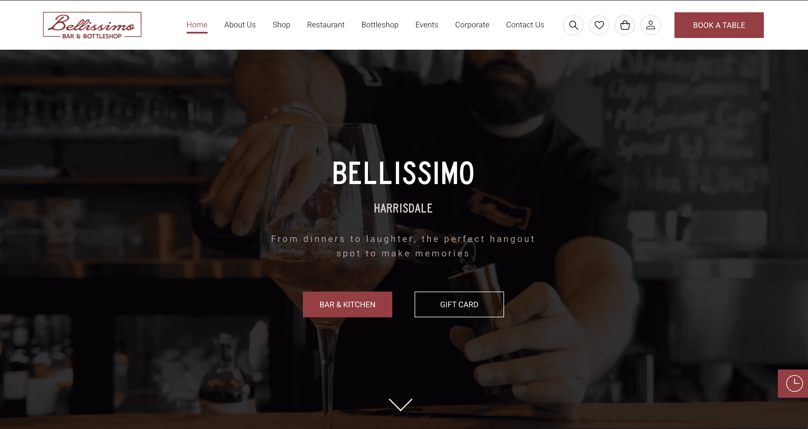
Task: Click the BELLISSIMO hero heading
Action: [403, 173]
